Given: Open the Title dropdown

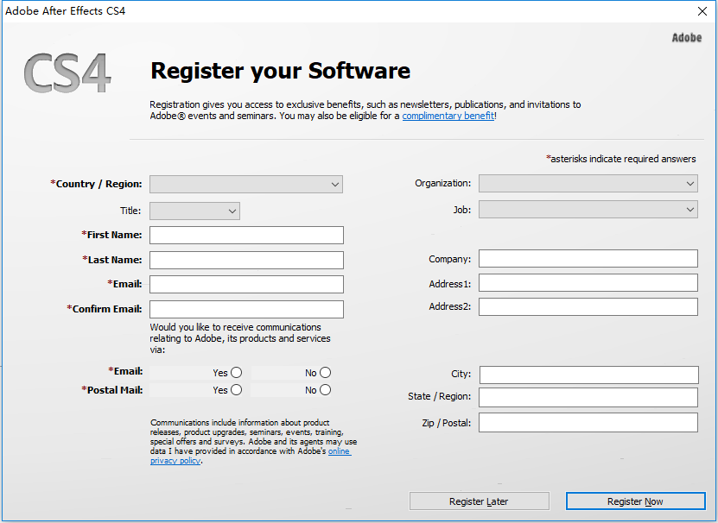Looking at the screenshot, I should 194,211.
